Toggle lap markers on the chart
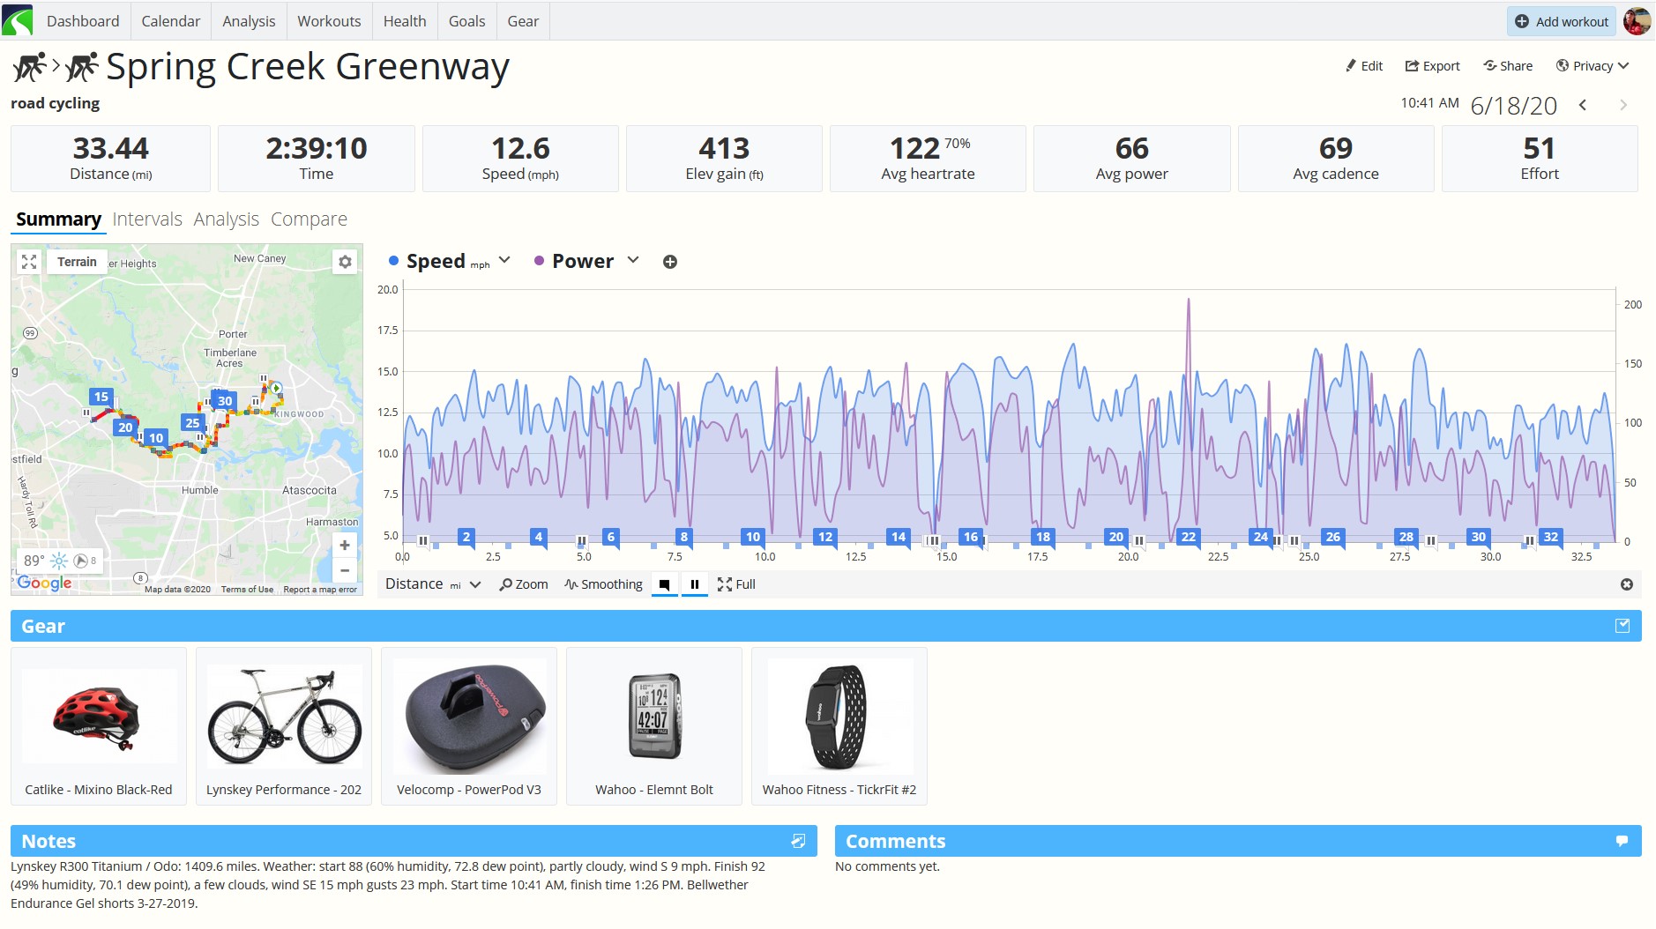 coord(665,584)
